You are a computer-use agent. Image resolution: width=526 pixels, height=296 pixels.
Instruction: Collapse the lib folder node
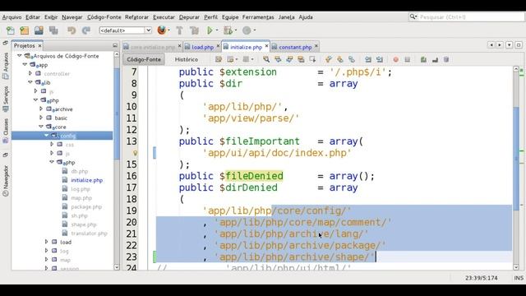pos(30,82)
